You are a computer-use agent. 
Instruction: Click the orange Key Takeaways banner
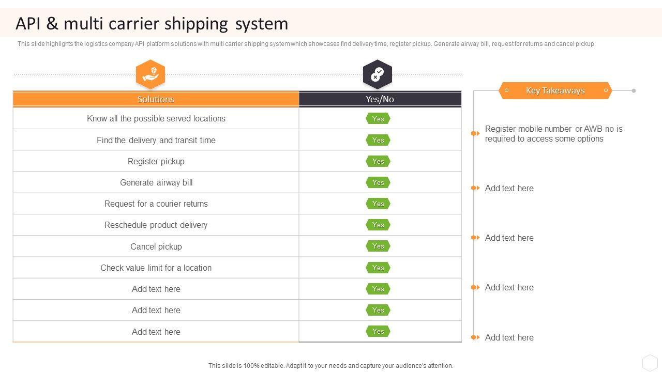(x=555, y=90)
